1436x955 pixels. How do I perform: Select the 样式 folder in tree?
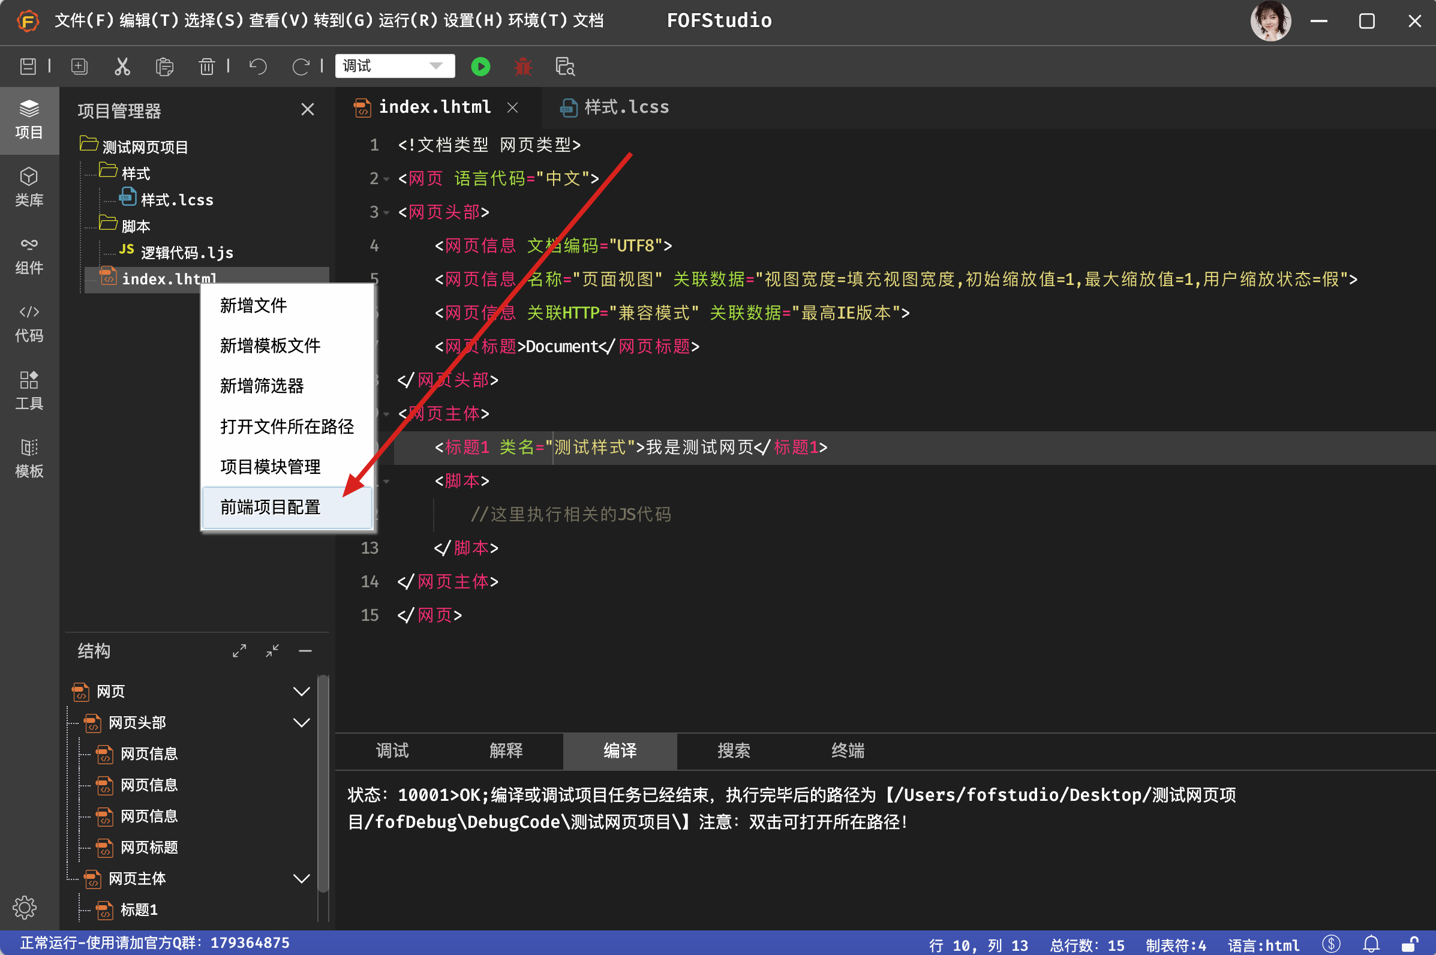click(125, 173)
